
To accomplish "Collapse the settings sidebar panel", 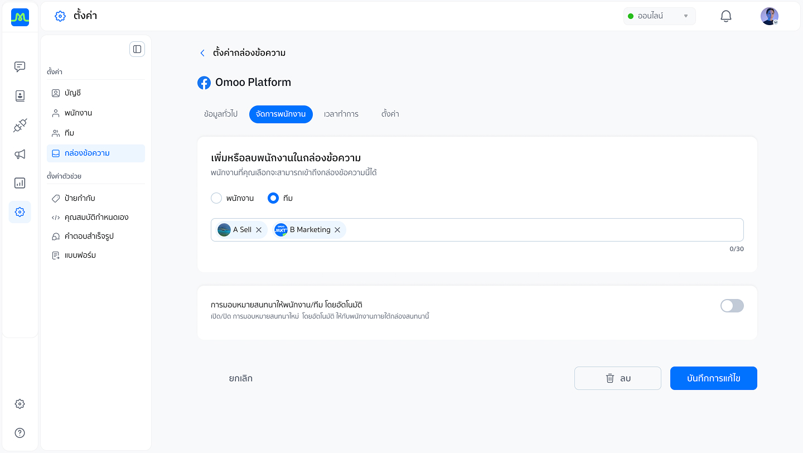I will coord(137,49).
